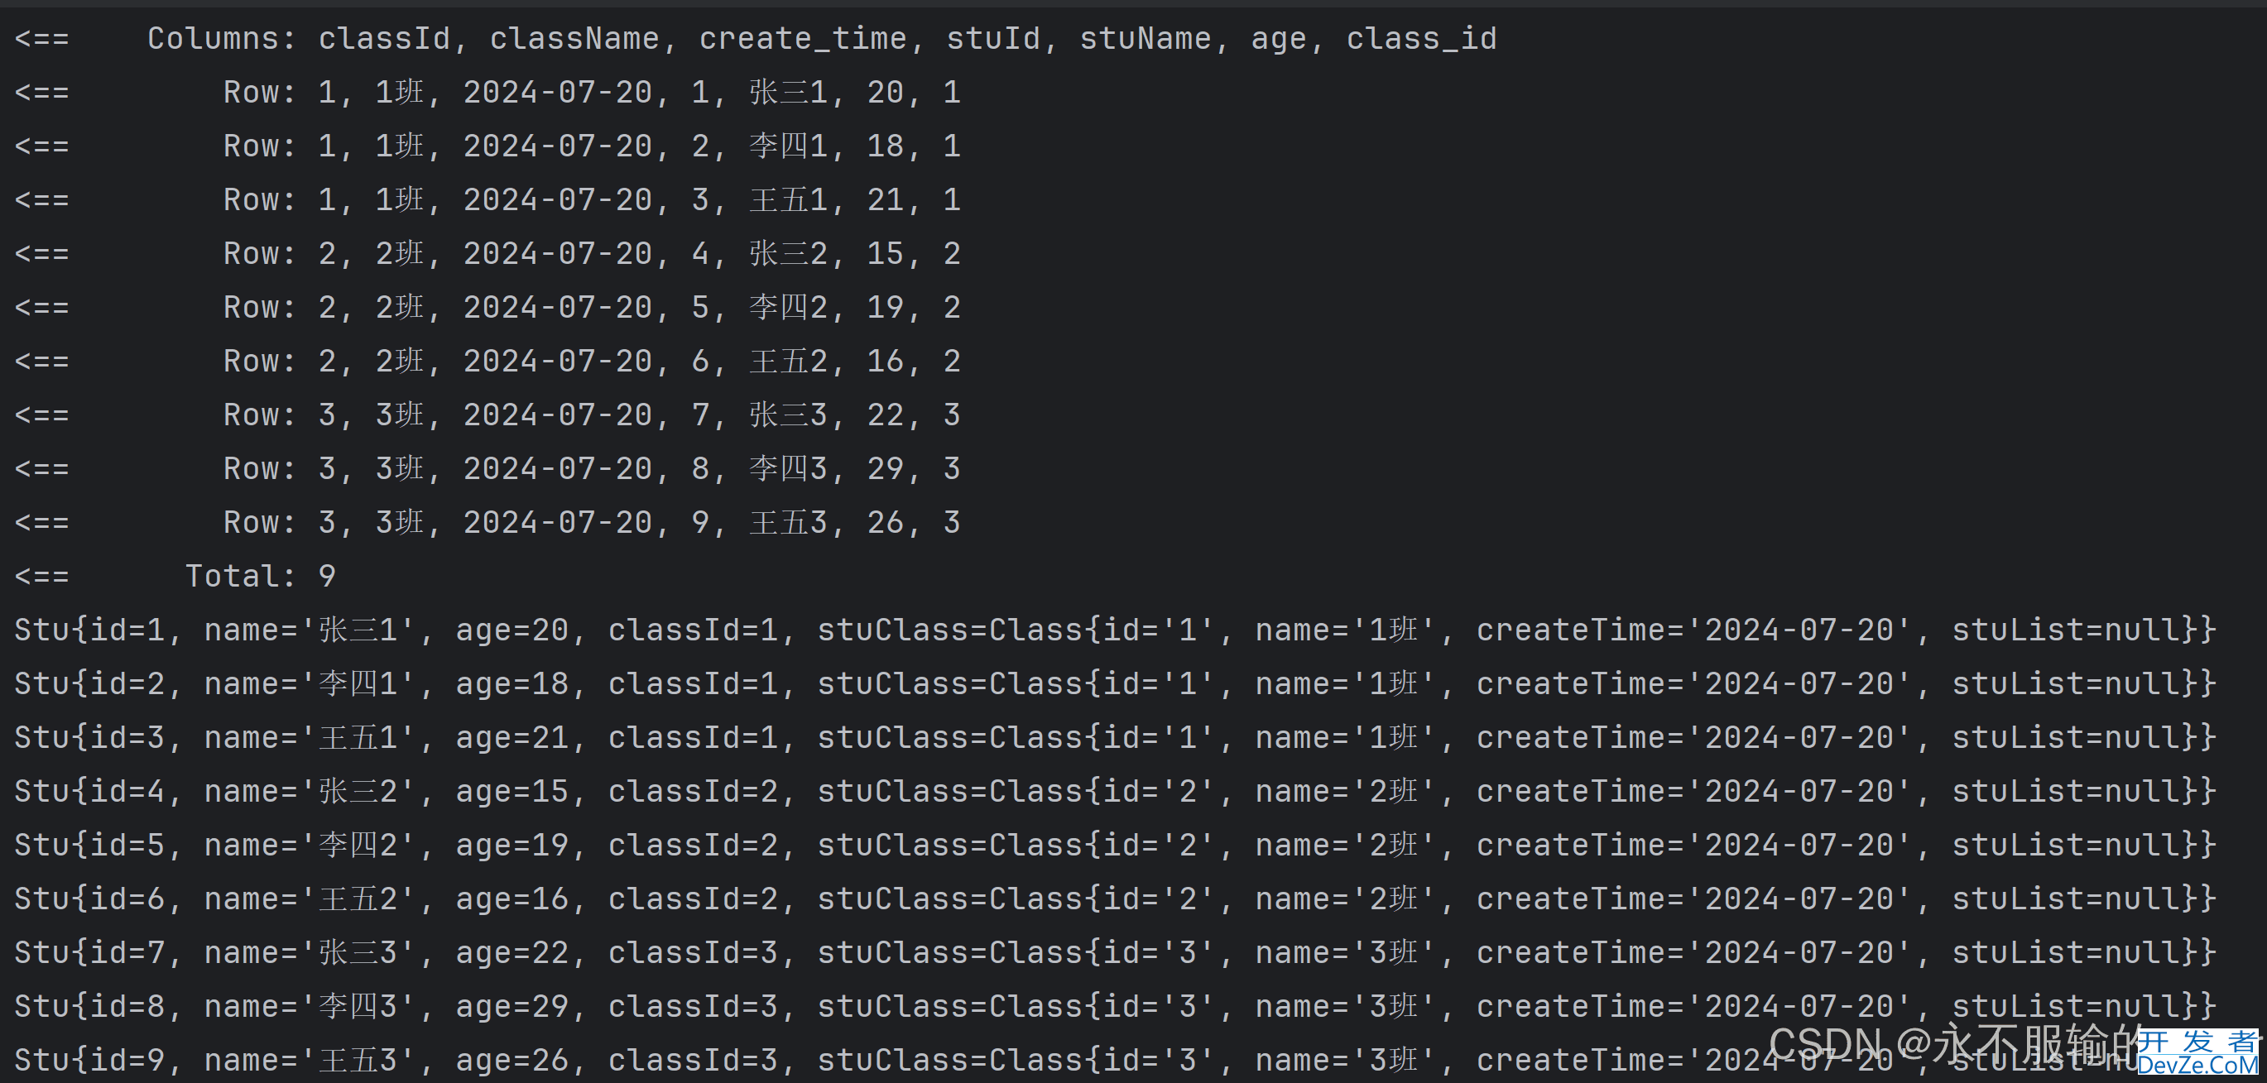Select row with 张三2, 15
Screen dimensions: 2267x1083
[488, 253]
